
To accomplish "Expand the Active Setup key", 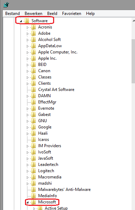I will pyautogui.click(x=34, y=209).
